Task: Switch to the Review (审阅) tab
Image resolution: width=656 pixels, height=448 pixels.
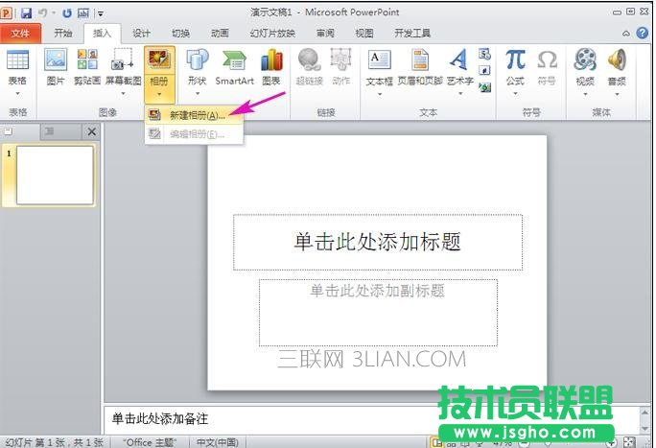Action: [x=325, y=33]
